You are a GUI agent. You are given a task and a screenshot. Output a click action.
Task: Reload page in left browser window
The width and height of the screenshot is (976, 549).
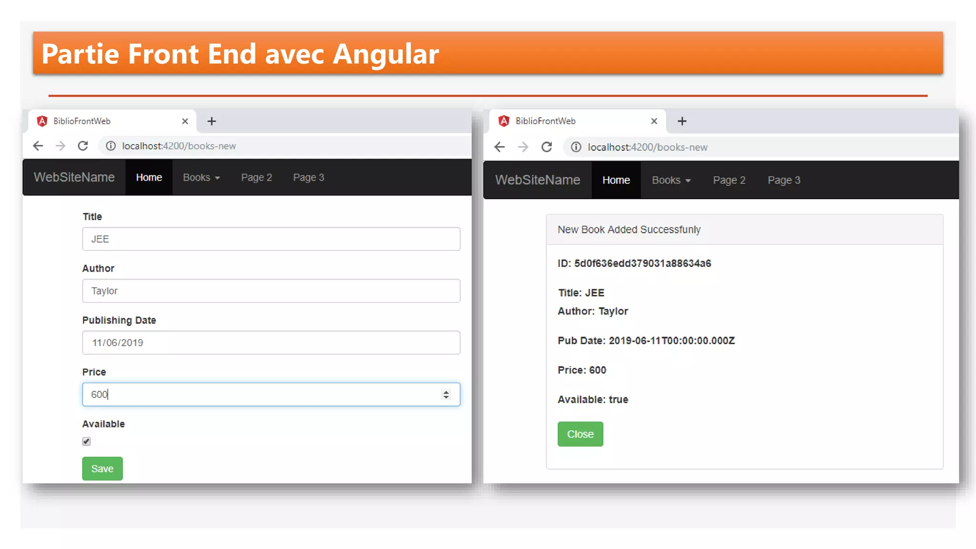pos(83,146)
